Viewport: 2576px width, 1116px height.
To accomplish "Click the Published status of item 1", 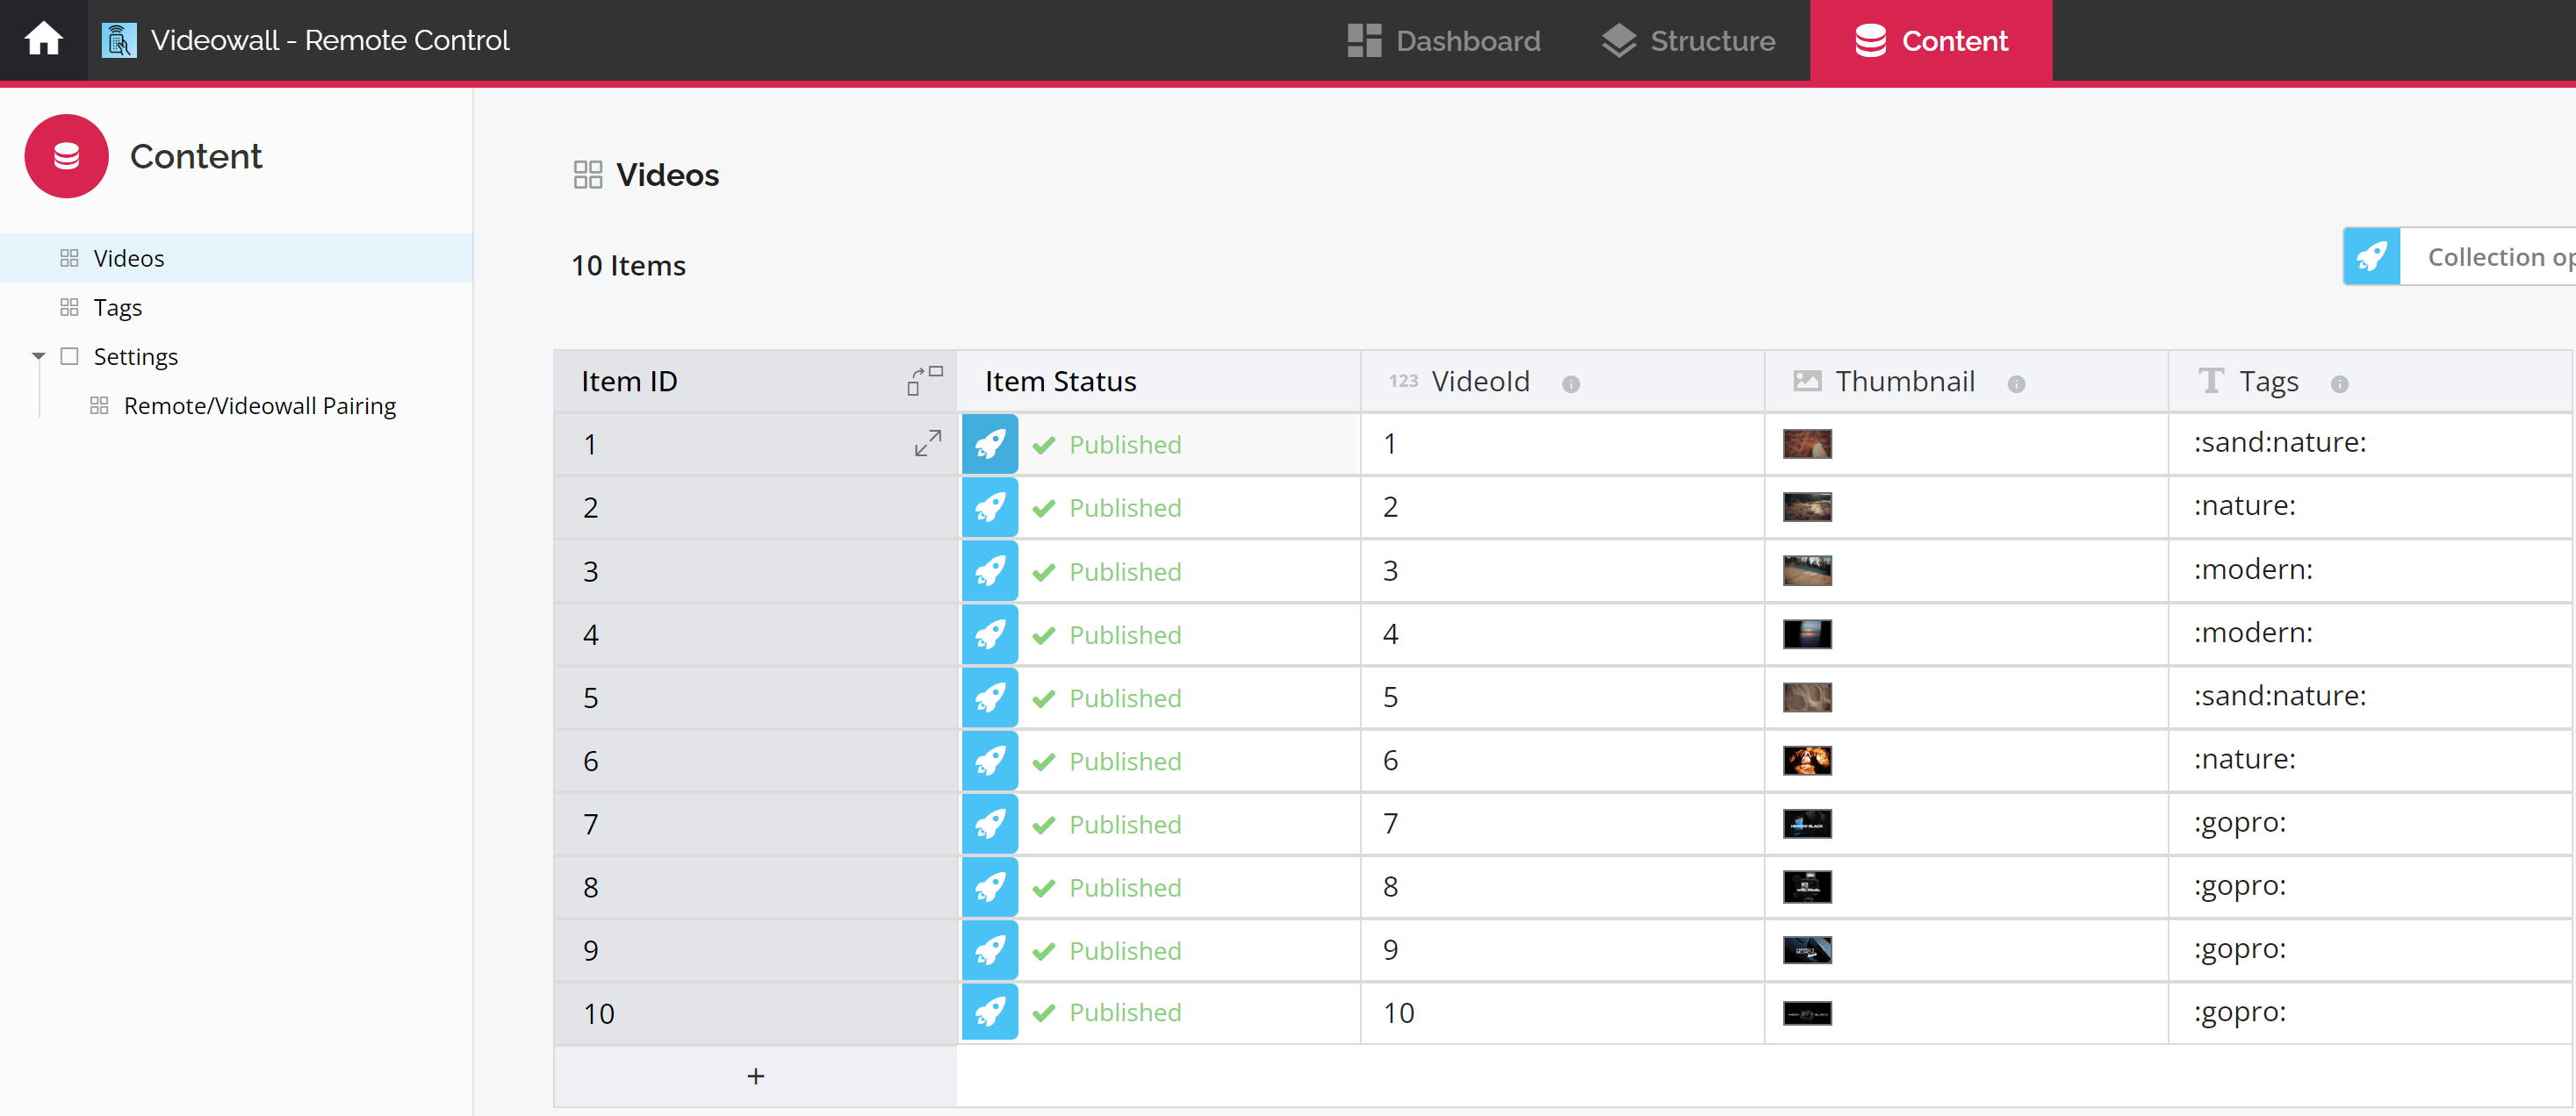I will [x=1107, y=445].
